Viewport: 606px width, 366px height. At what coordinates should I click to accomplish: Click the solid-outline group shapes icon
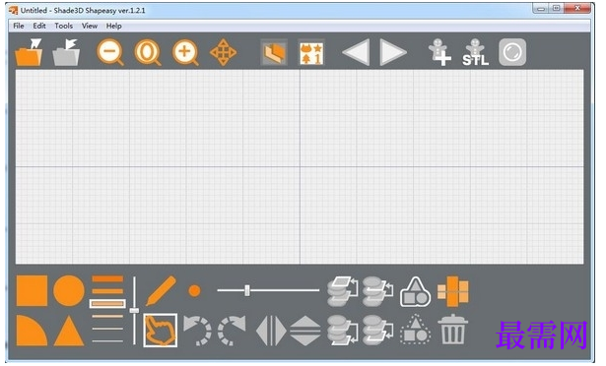415,292
